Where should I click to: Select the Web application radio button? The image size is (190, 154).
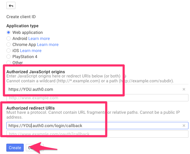(9, 32)
